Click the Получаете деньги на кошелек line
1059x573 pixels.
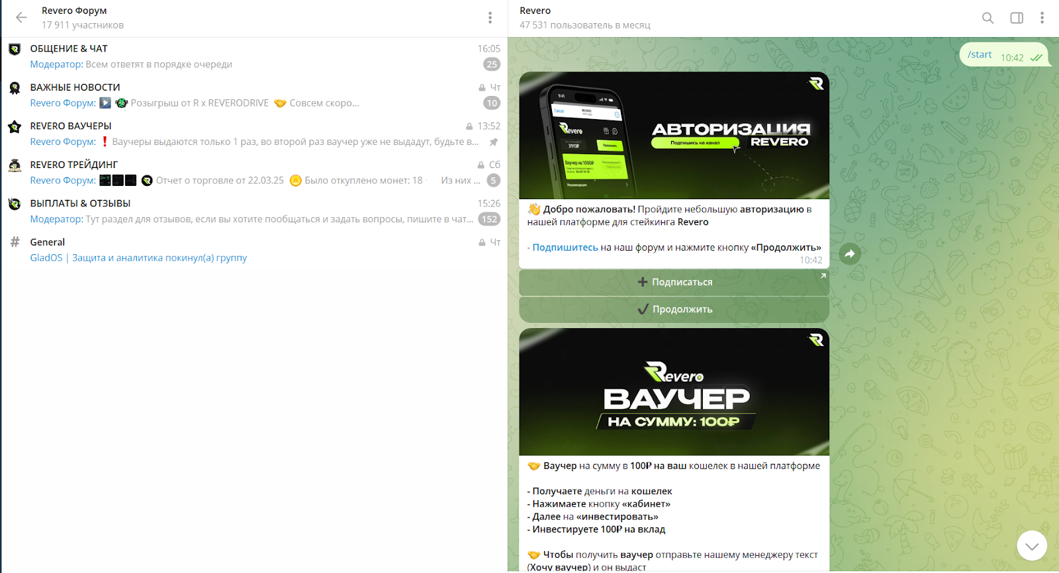pyautogui.click(x=600, y=491)
